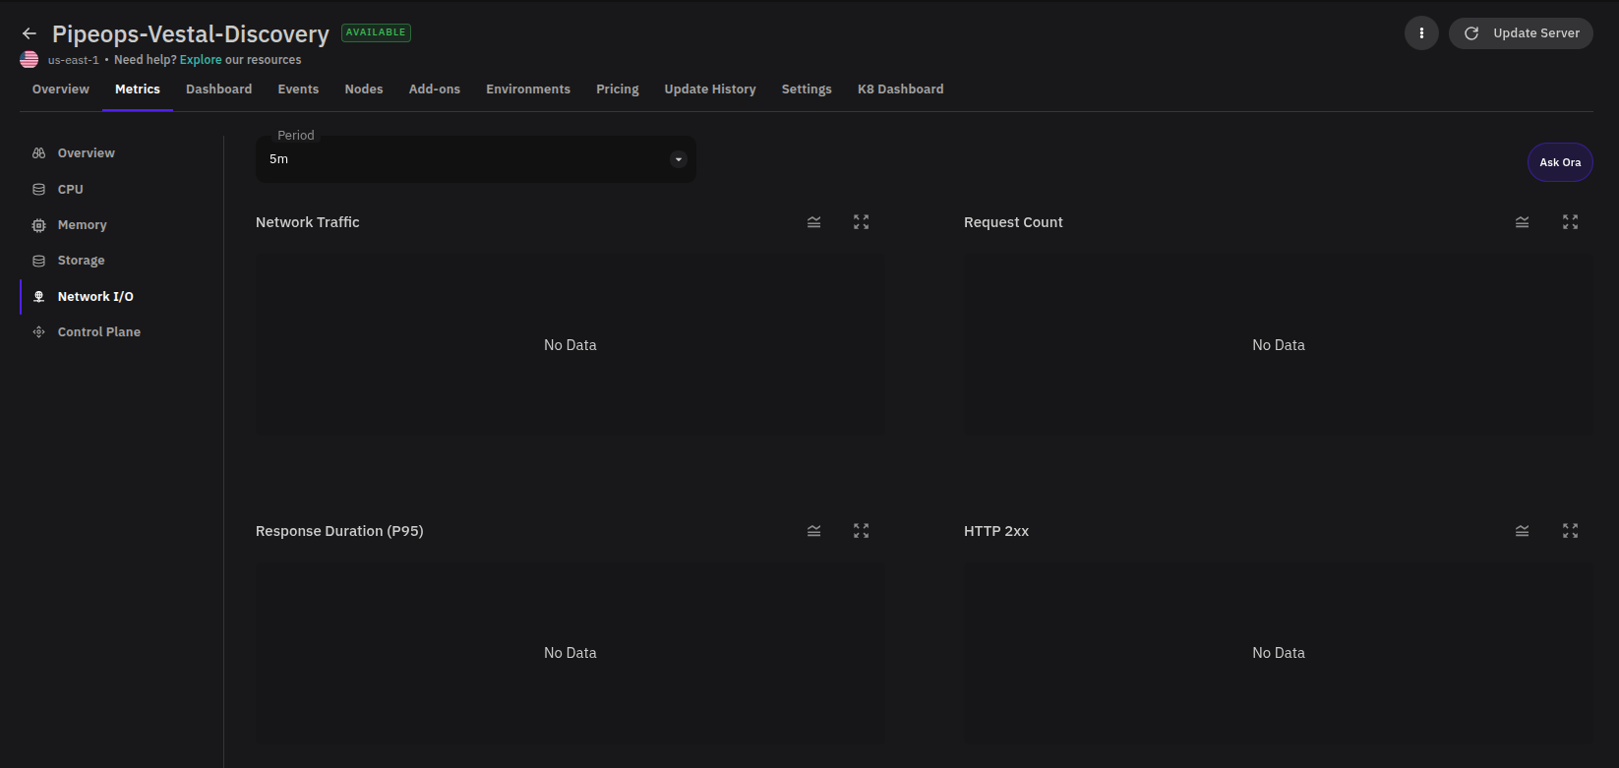Toggle legend icon for HTTP 2xx chart
This screenshot has width=1619, height=768.
tap(1522, 531)
